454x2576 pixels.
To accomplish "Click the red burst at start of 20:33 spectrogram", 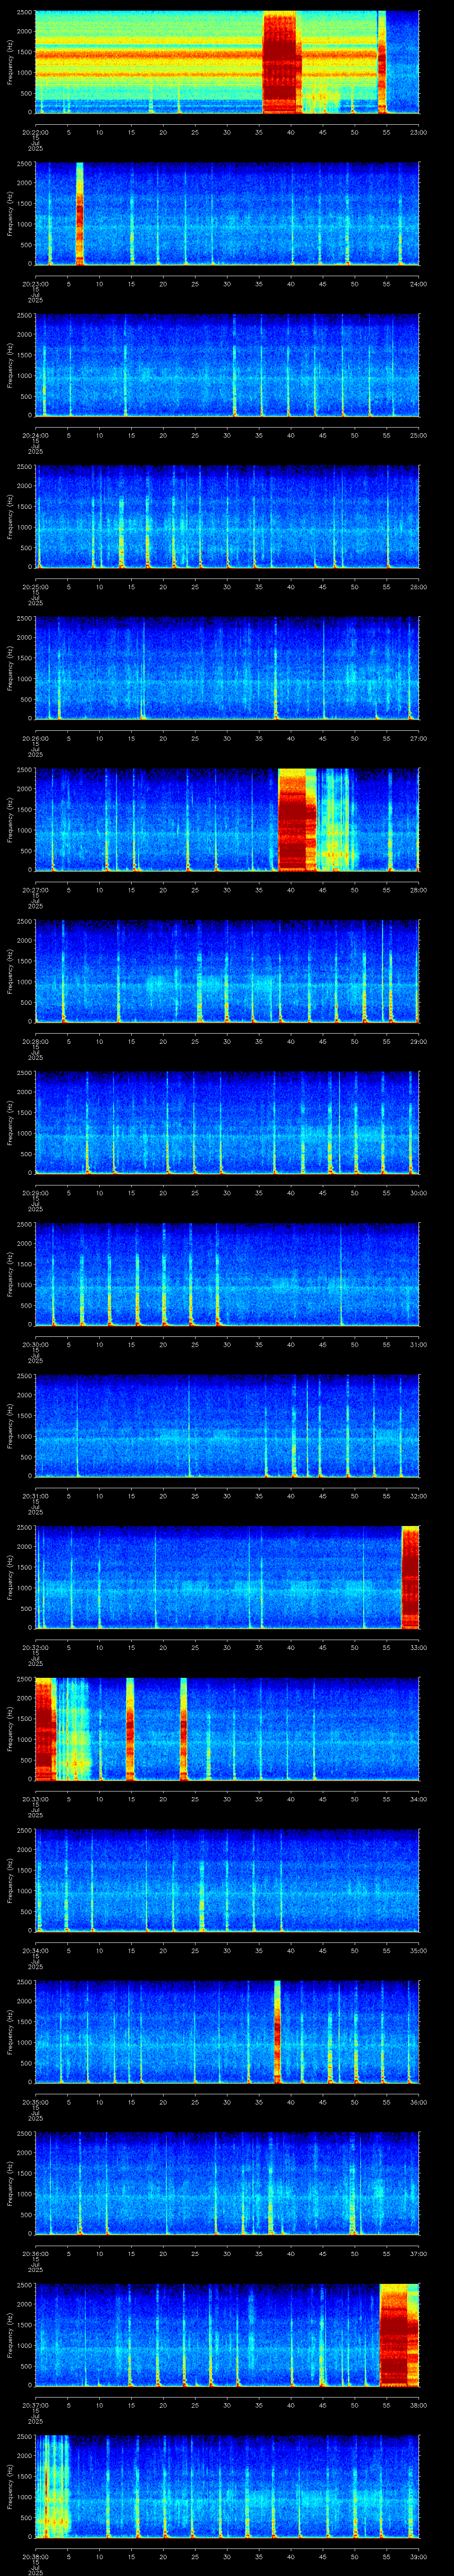I will pyautogui.click(x=44, y=1728).
